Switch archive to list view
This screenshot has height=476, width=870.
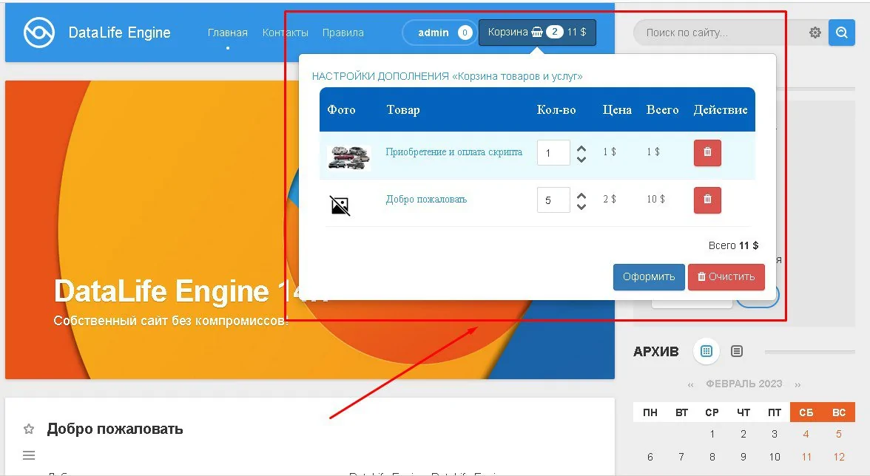[736, 352]
